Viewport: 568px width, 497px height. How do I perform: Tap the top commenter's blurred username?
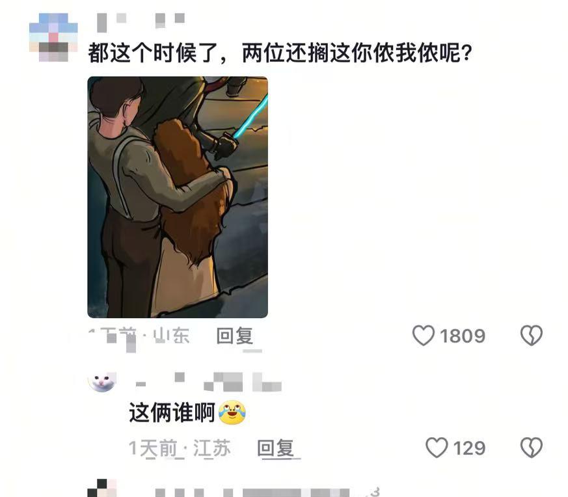(x=141, y=20)
